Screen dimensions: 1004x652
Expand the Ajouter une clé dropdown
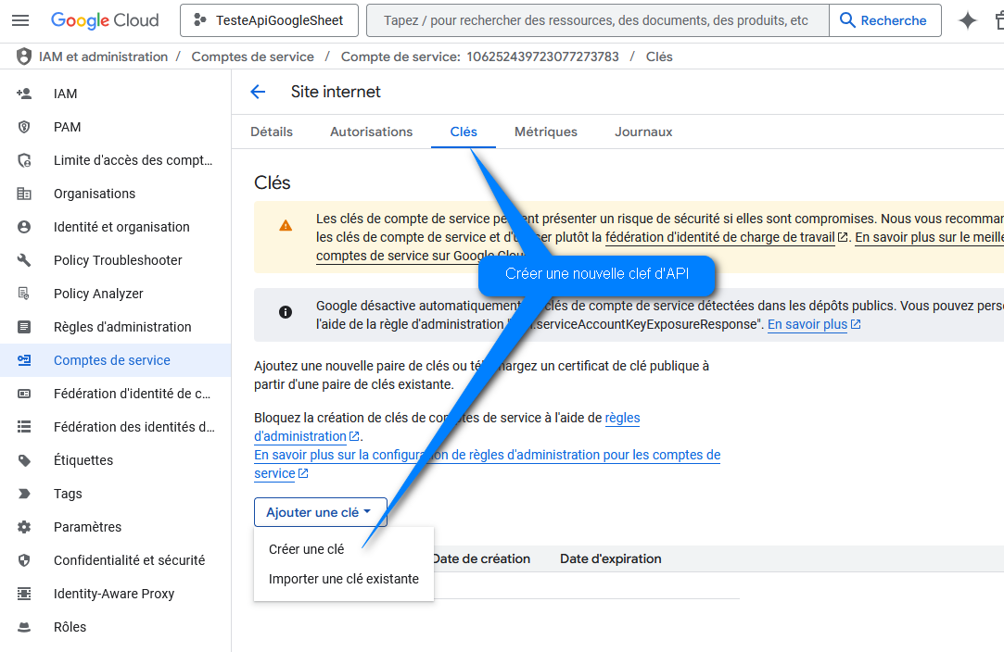320,512
